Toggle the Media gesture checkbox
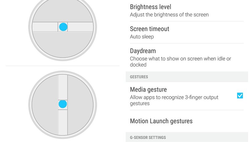The image size is (250, 142). [240, 96]
